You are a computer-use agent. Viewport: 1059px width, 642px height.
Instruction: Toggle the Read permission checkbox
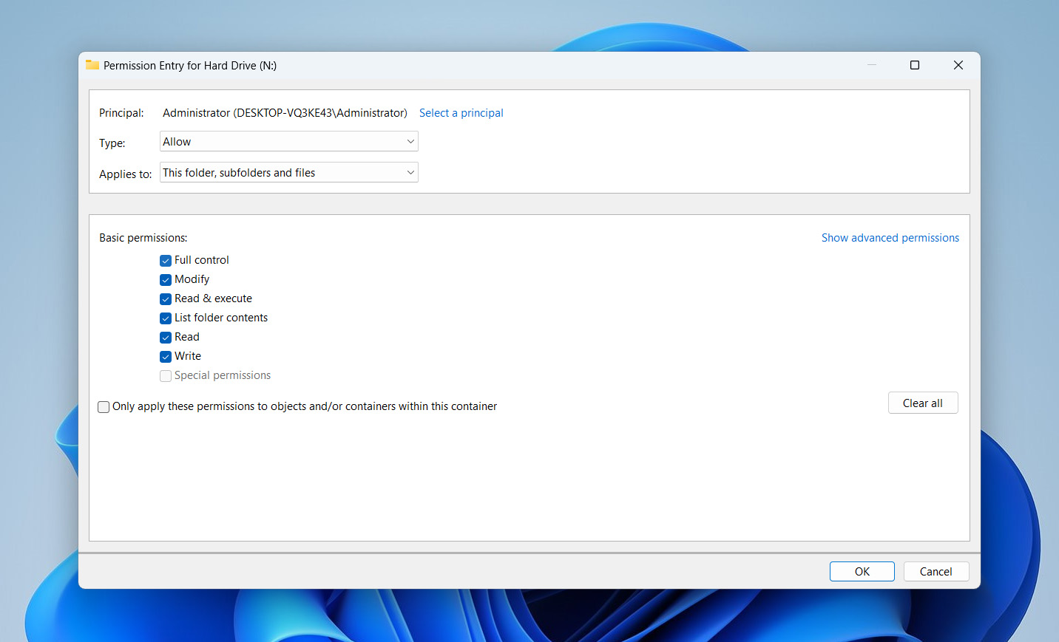click(x=166, y=338)
